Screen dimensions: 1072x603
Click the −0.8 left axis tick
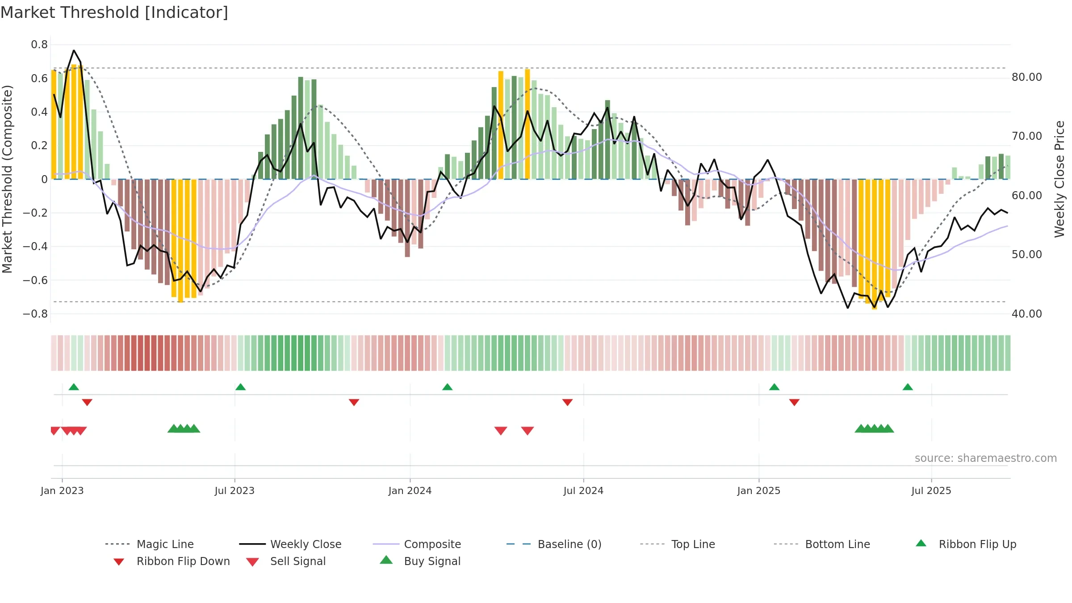[35, 314]
